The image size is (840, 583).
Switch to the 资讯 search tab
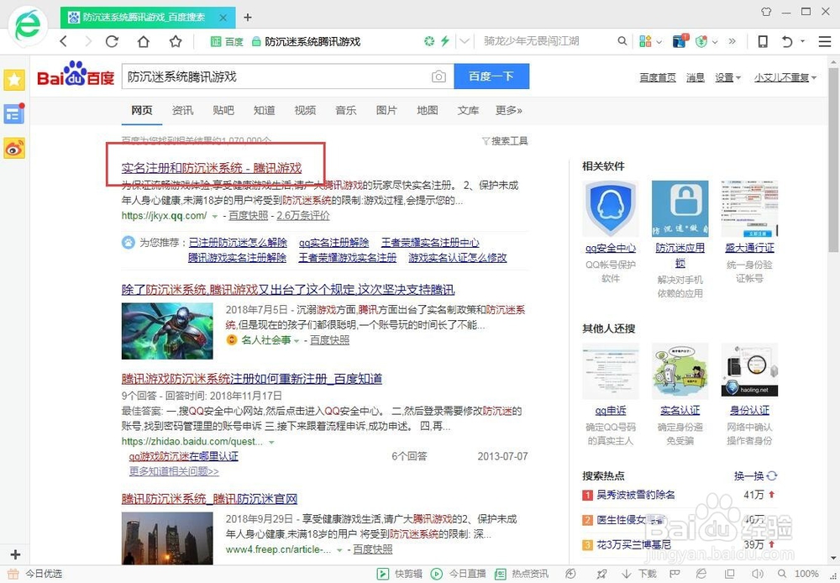click(182, 110)
